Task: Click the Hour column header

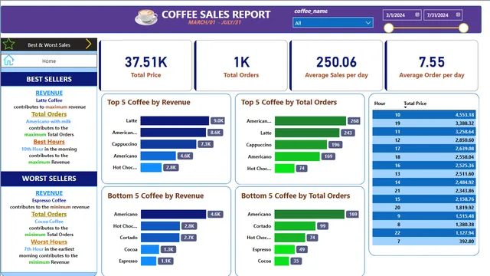Action: pyautogui.click(x=380, y=103)
